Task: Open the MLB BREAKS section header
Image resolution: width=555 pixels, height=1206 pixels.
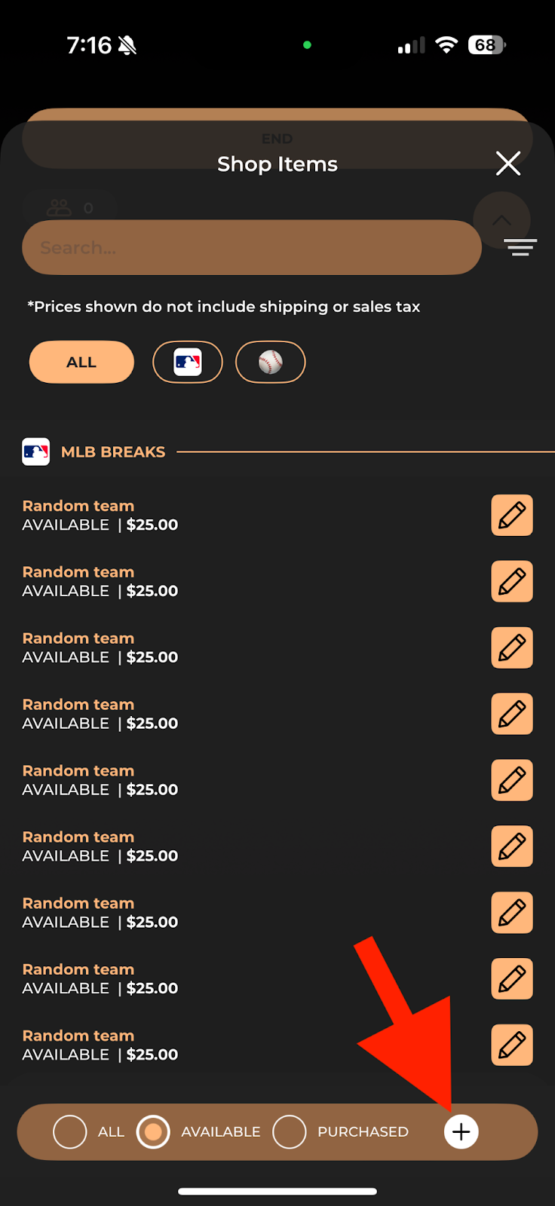Action: [112, 452]
